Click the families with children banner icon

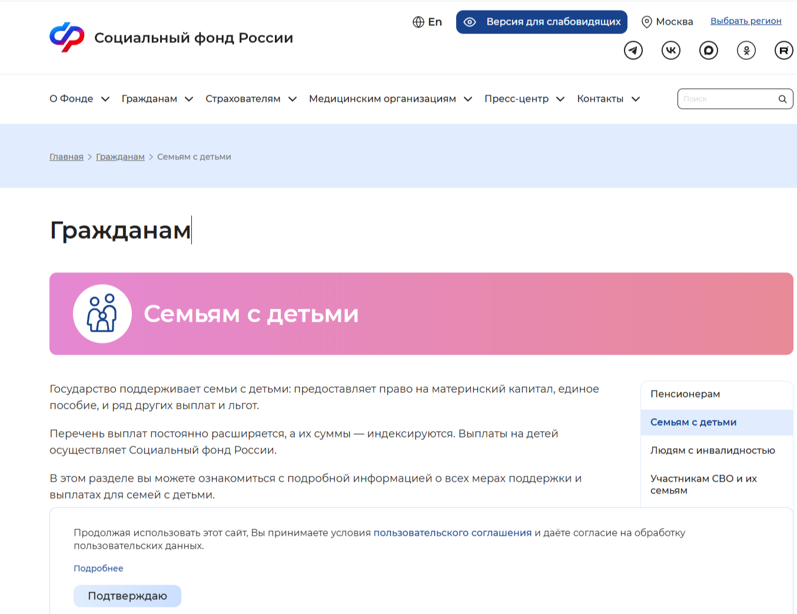[x=102, y=313]
